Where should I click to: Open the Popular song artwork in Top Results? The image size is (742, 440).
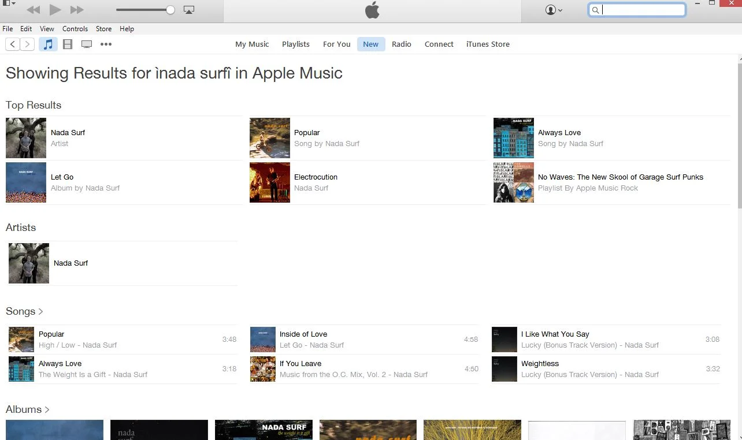click(270, 138)
